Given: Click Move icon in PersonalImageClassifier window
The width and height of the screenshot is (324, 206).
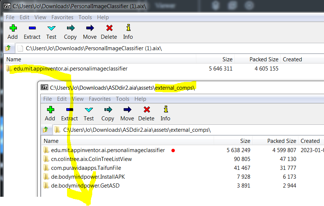Looking at the screenshot, I should [x=90, y=28].
